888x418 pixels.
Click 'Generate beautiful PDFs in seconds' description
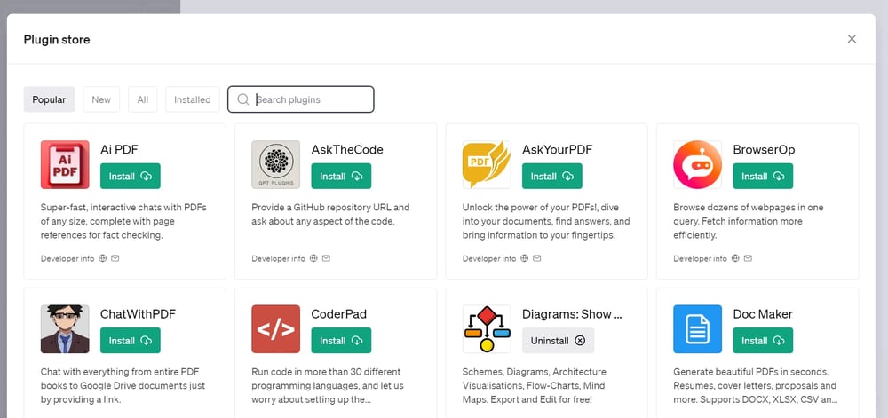click(x=756, y=386)
